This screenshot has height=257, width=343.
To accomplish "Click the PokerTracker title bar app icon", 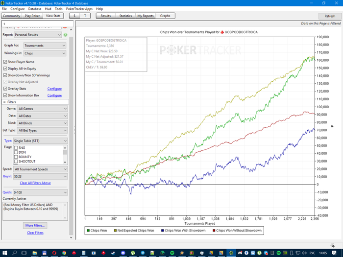I will [x=2, y=3].
